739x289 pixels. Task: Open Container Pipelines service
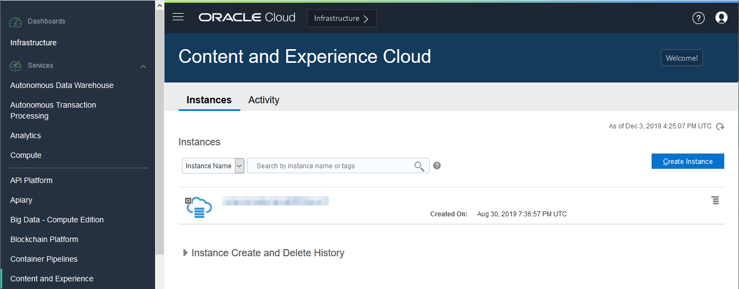[x=44, y=259]
